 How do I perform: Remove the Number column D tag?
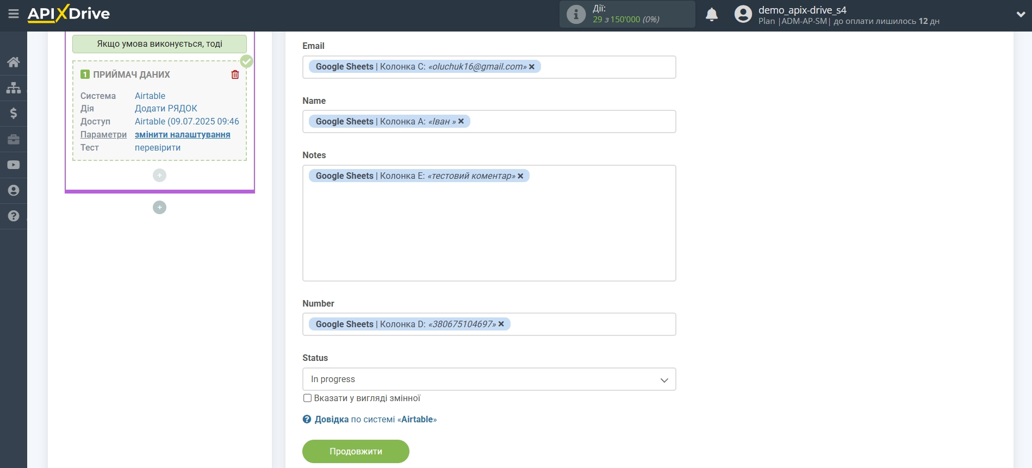coord(501,324)
